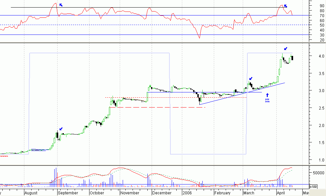Select the 'pos sem' annotation text
Viewport: 326px width, 196px height.
[267, 100]
